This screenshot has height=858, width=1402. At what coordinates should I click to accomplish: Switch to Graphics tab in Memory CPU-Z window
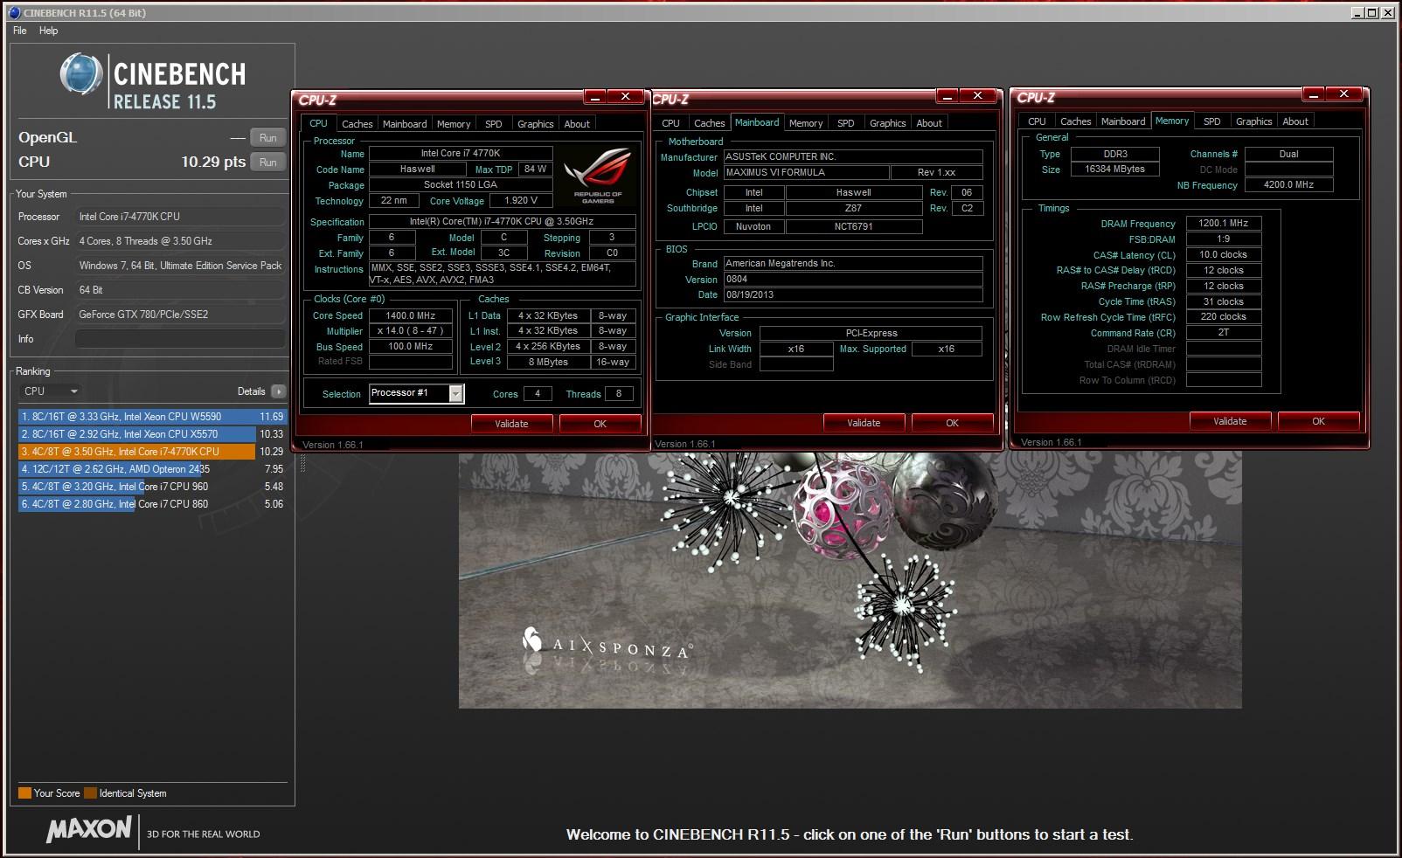(x=1253, y=121)
